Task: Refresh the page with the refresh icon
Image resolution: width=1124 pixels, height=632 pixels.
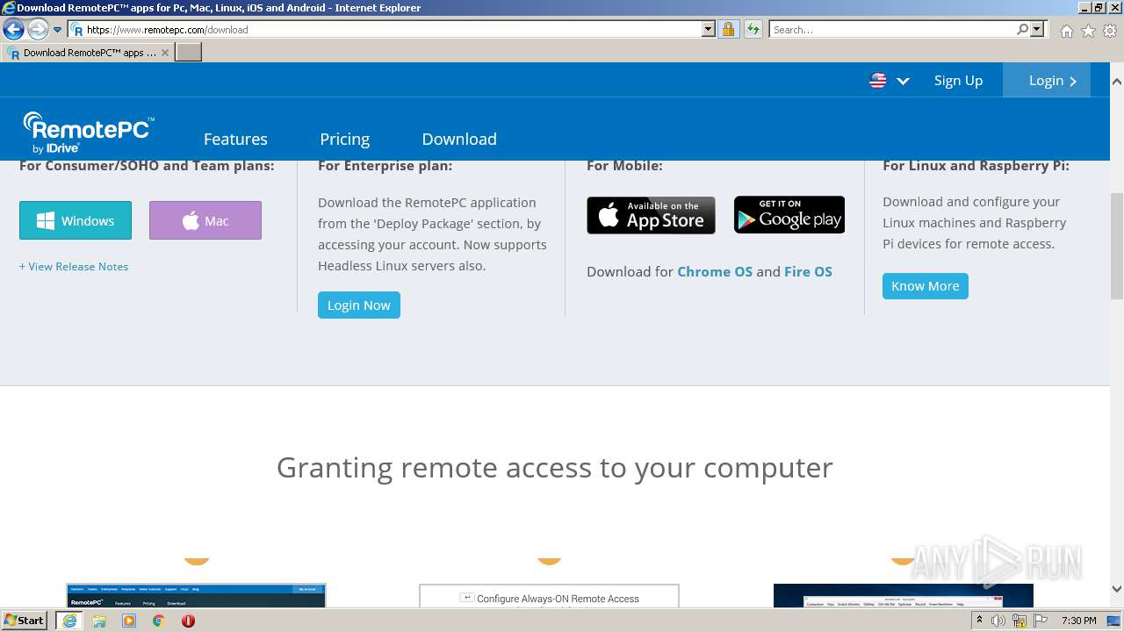Action: coord(753,30)
